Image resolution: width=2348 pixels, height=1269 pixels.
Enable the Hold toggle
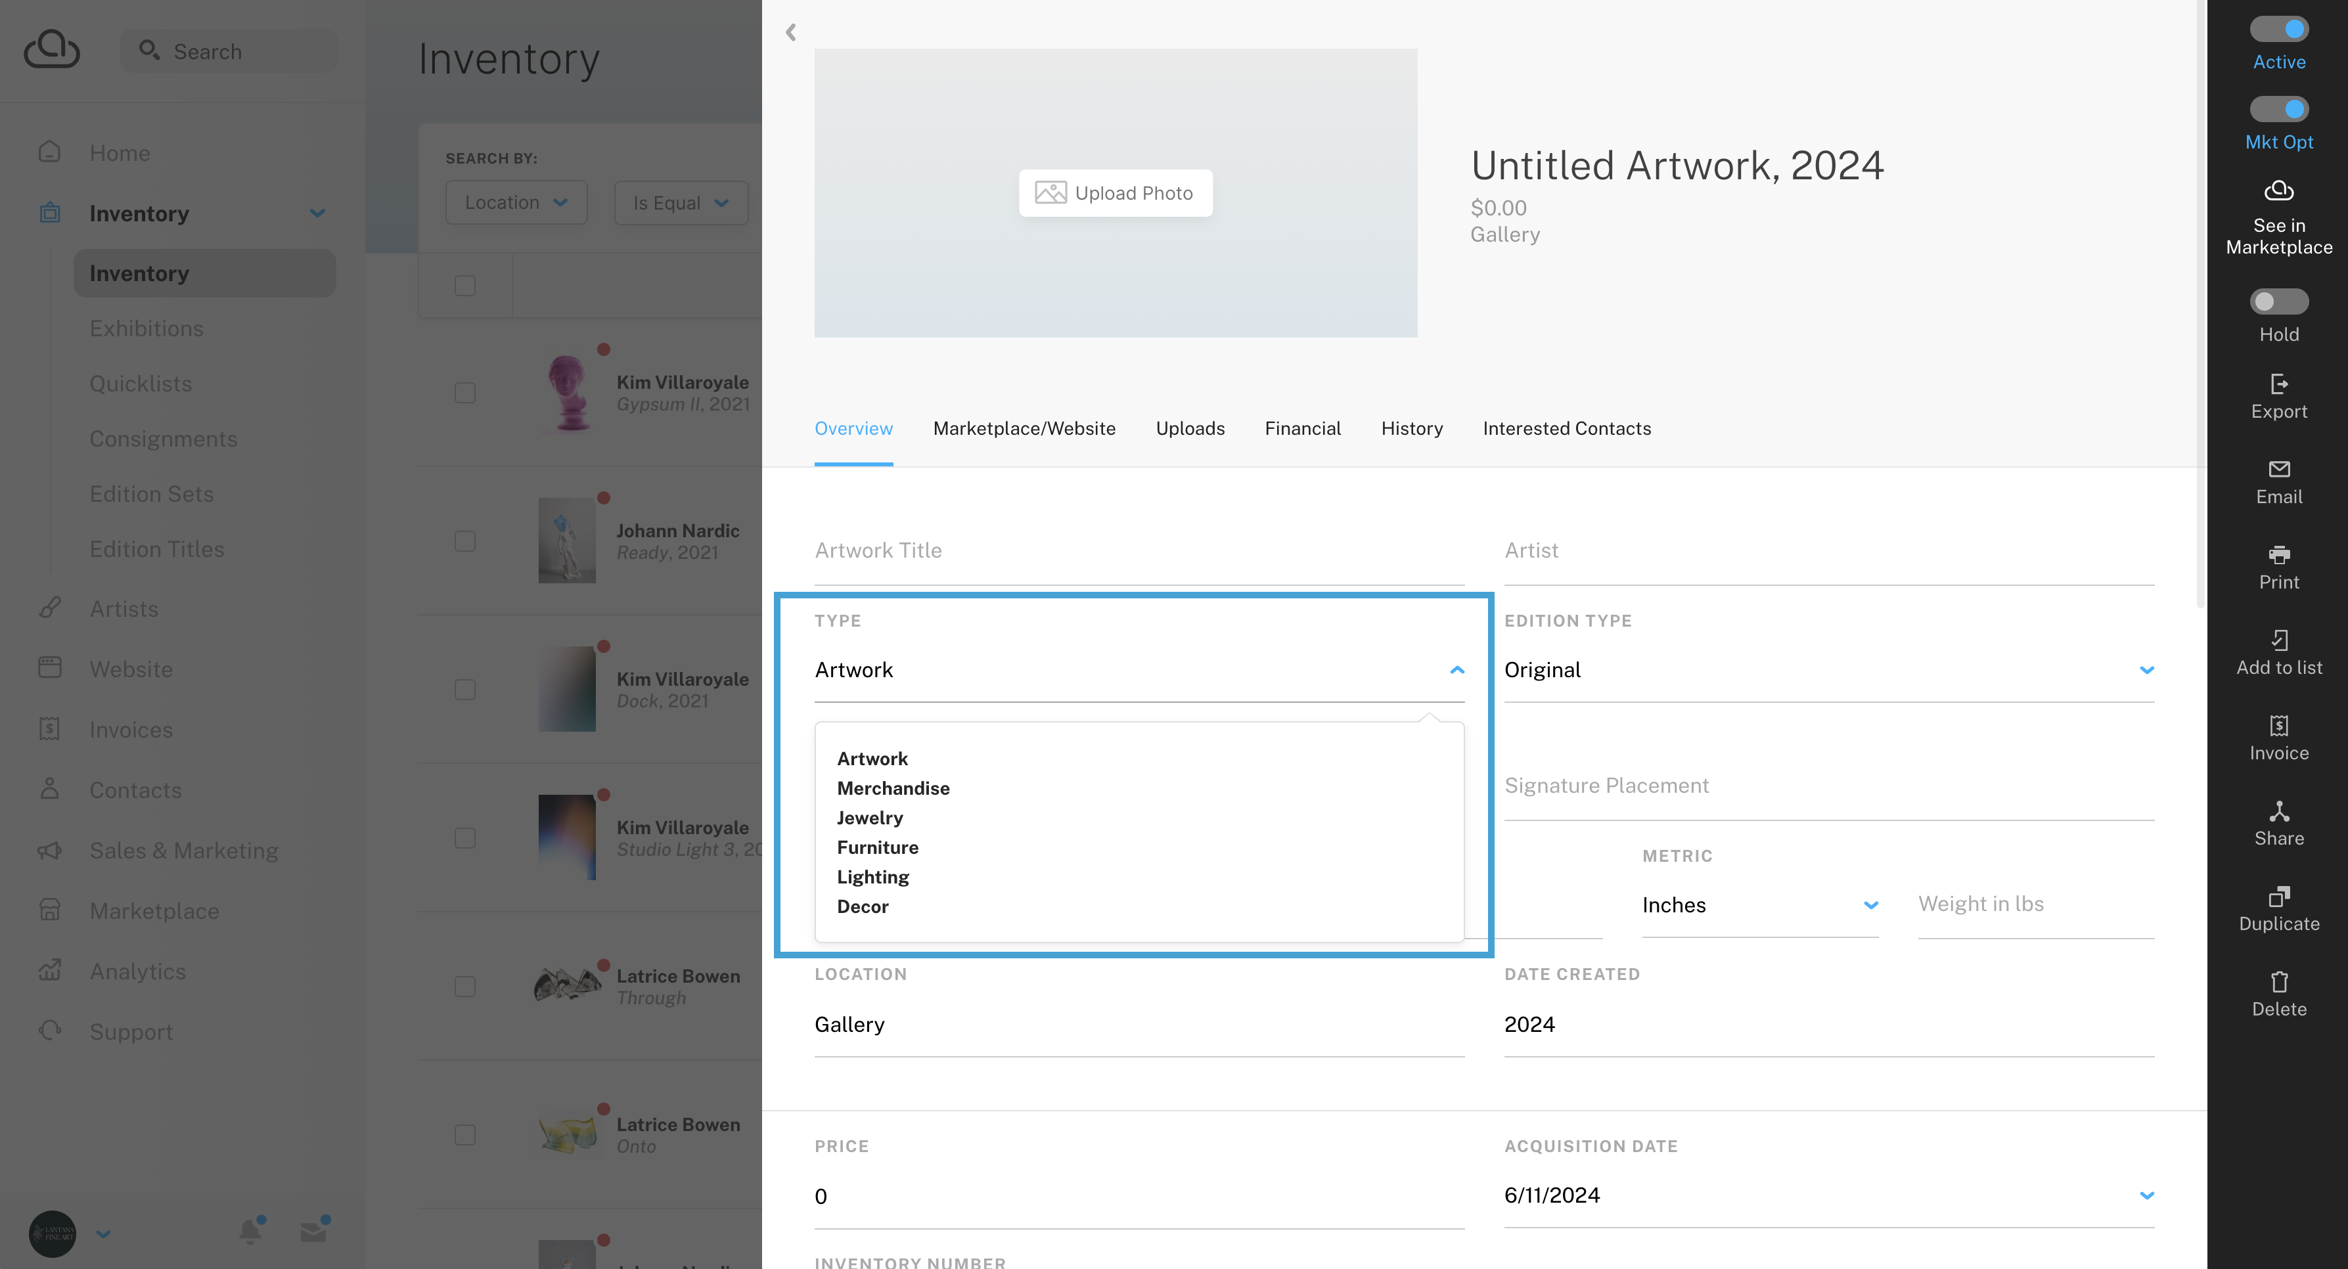pos(2280,301)
